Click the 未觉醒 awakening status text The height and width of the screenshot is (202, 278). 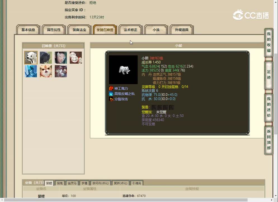[161, 112]
